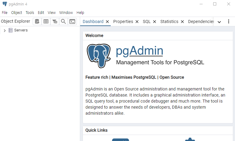Open the File menu
The width and height of the screenshot is (235, 141).
coord(5,13)
